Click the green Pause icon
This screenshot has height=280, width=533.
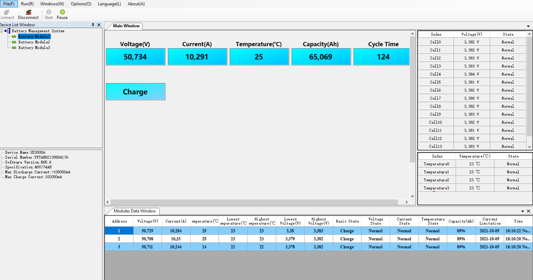click(62, 12)
